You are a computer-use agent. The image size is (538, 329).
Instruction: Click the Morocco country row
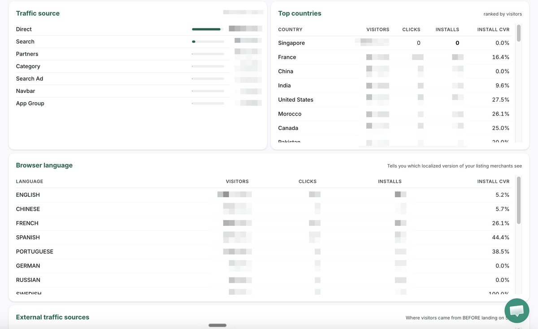(x=394, y=114)
